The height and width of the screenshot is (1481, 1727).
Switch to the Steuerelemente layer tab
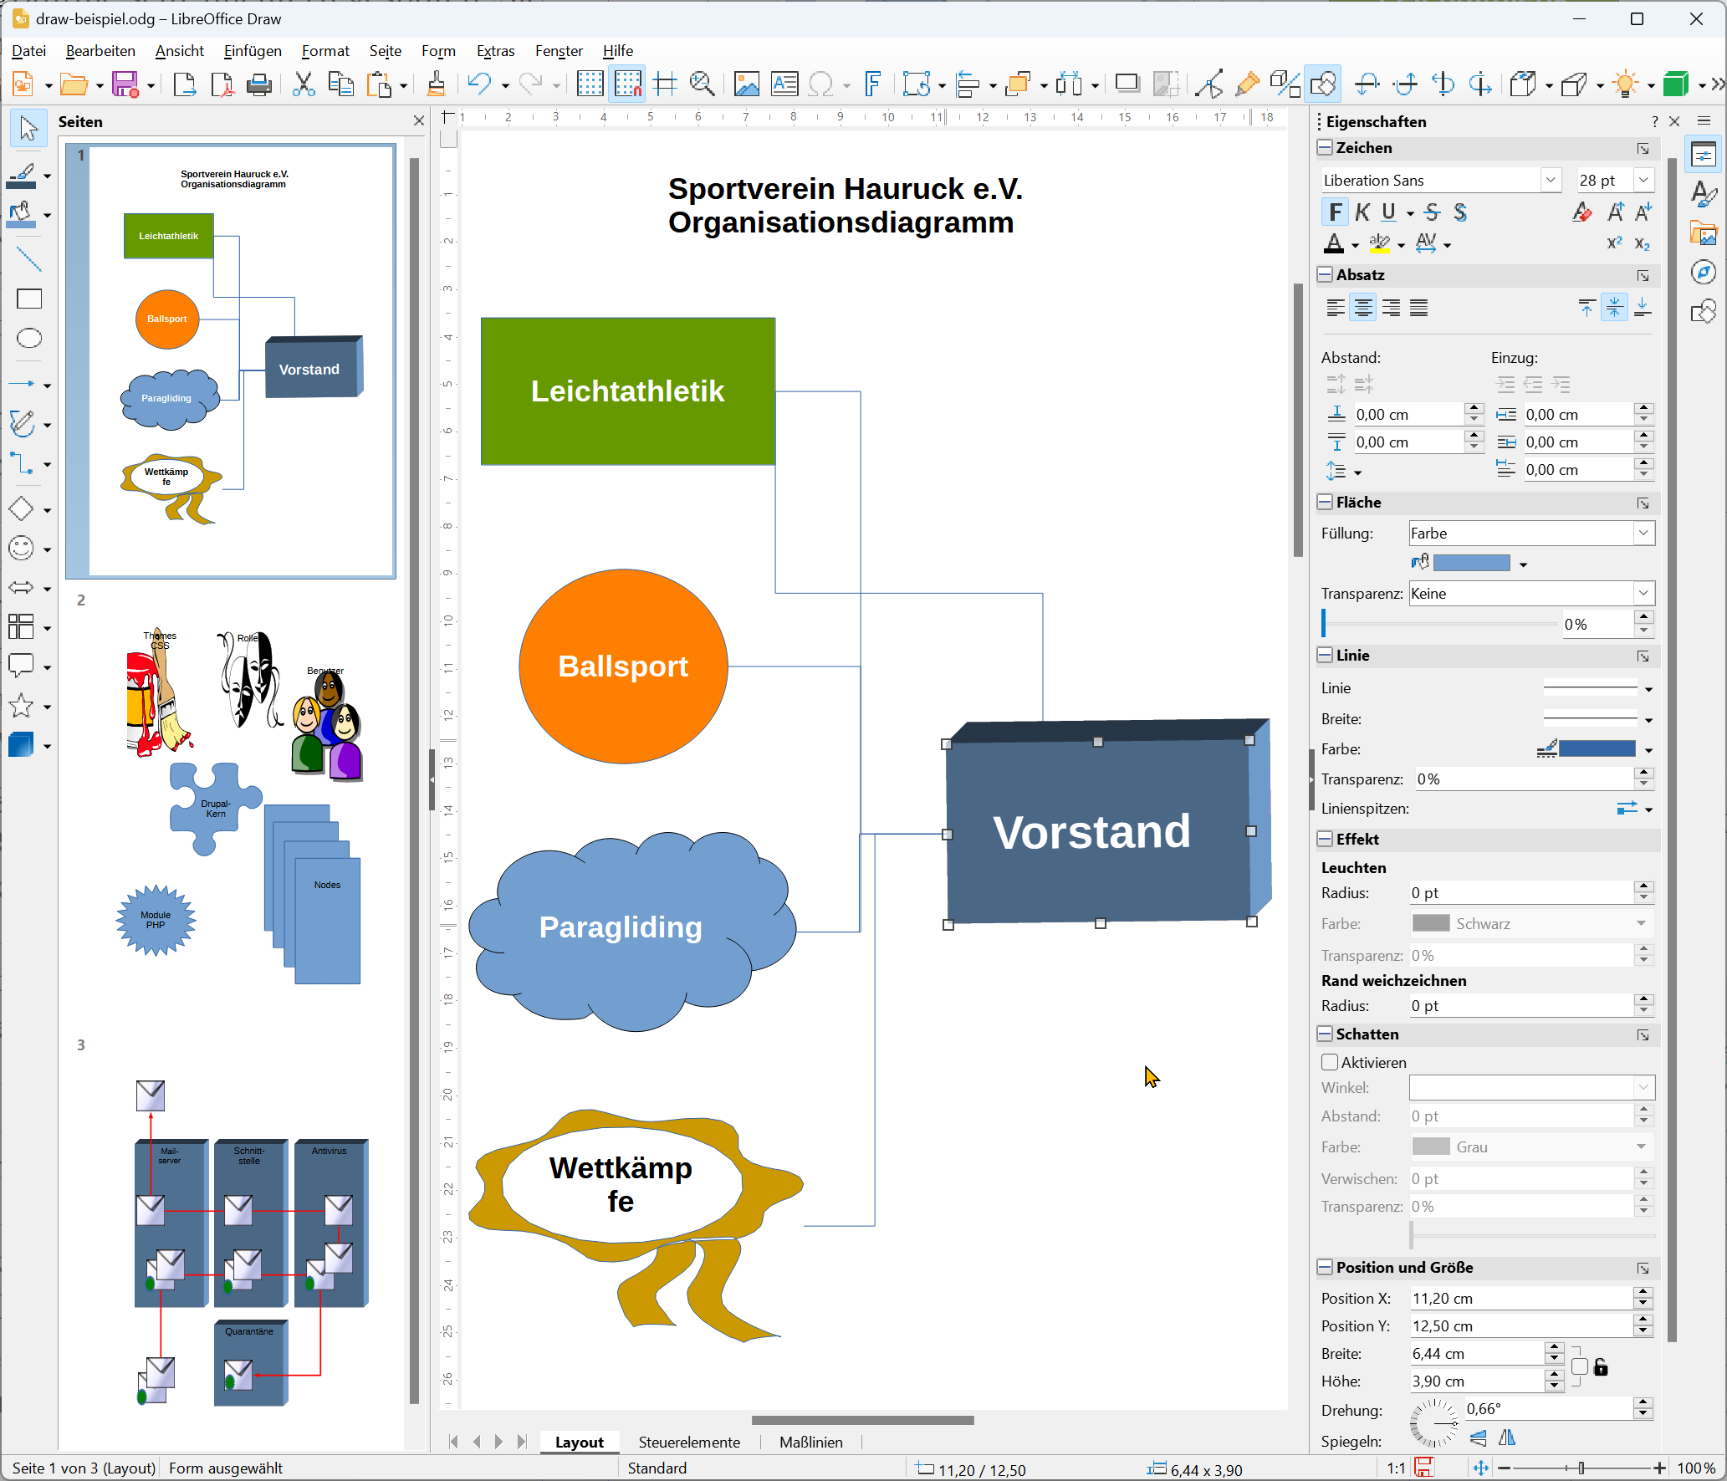click(689, 1442)
